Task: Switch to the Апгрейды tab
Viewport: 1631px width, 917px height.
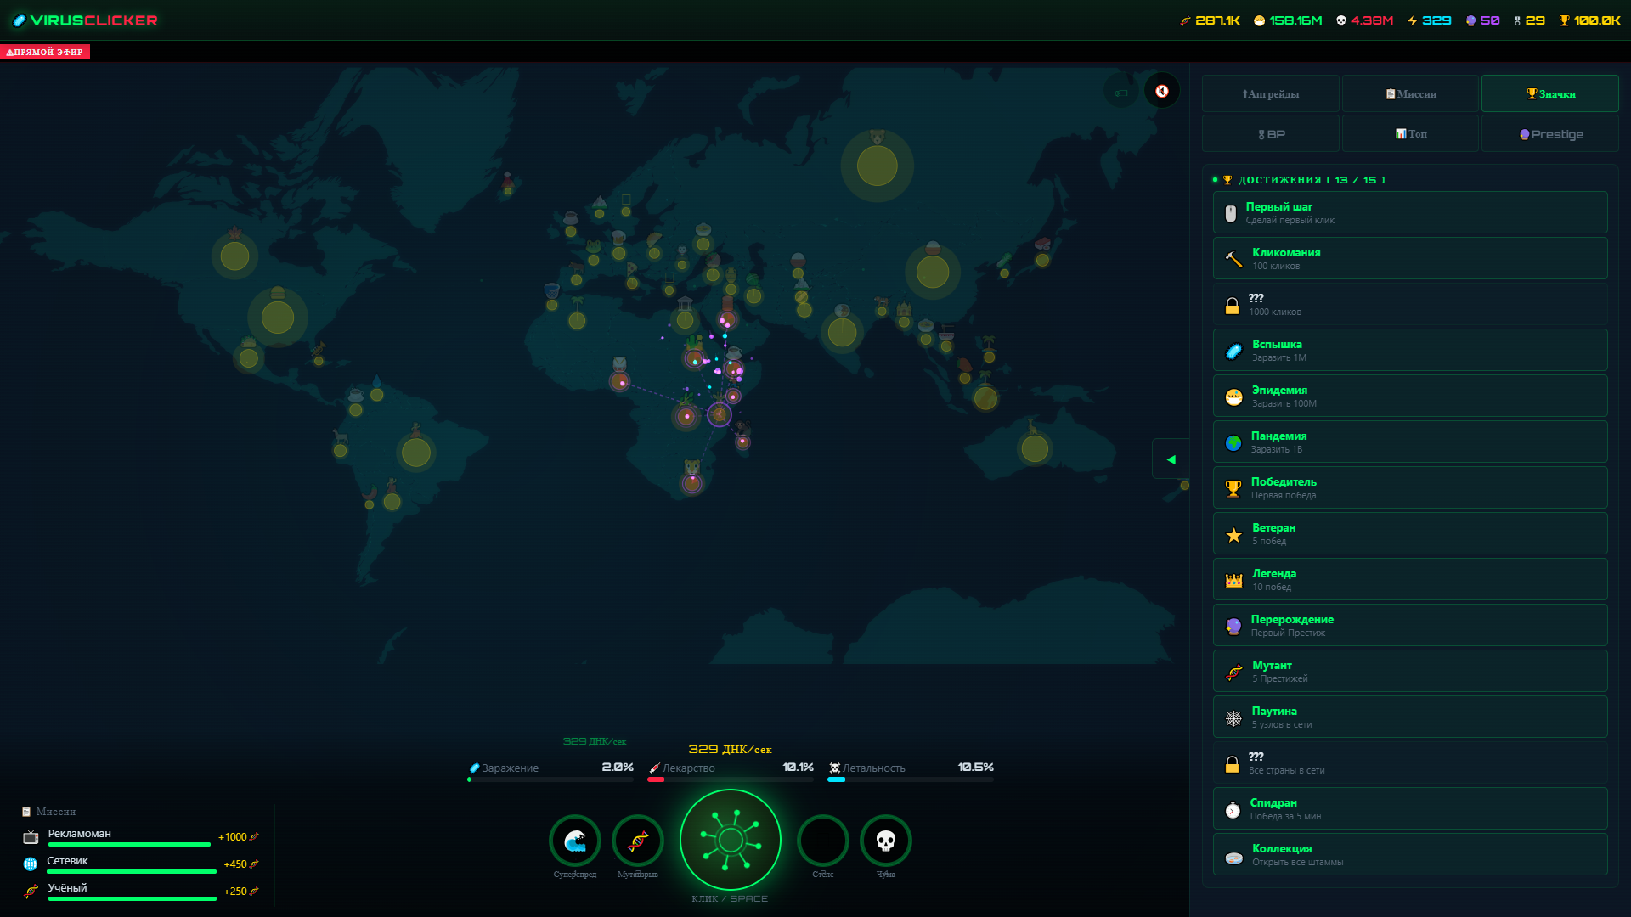Action: (1270, 93)
